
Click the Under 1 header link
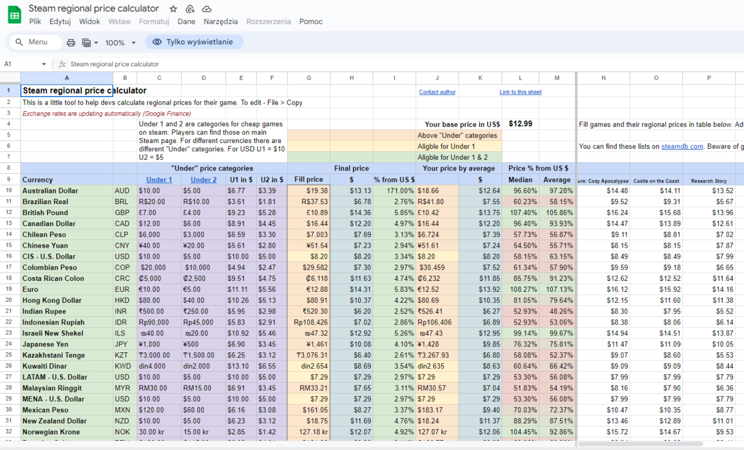[159, 180]
